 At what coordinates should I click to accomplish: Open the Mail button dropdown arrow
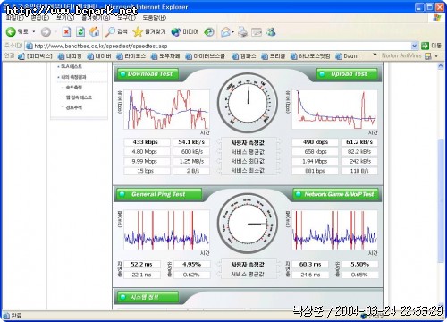coord(232,32)
